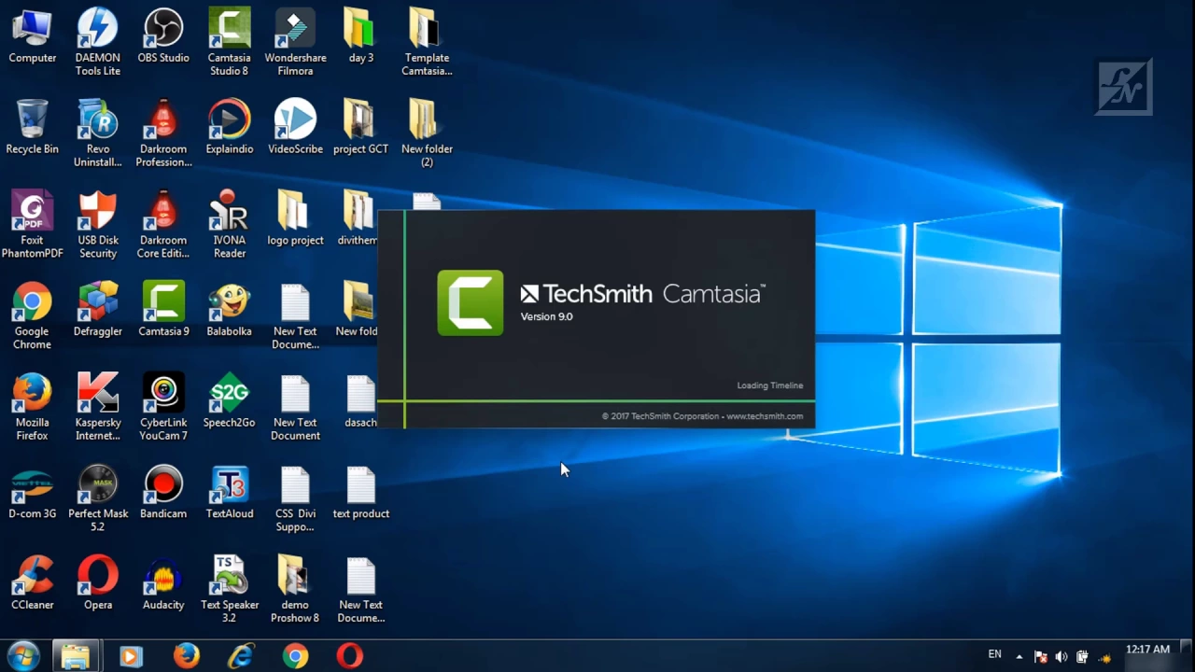Select the 'logo project' folder

[295, 219]
